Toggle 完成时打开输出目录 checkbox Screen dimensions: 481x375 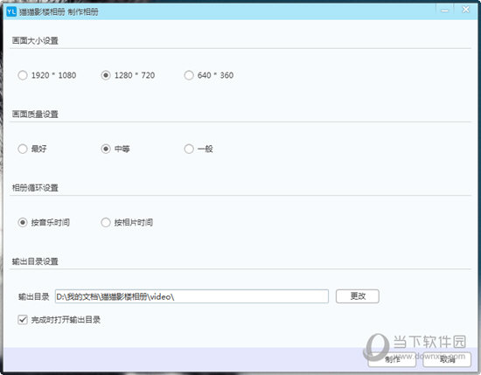click(23, 320)
